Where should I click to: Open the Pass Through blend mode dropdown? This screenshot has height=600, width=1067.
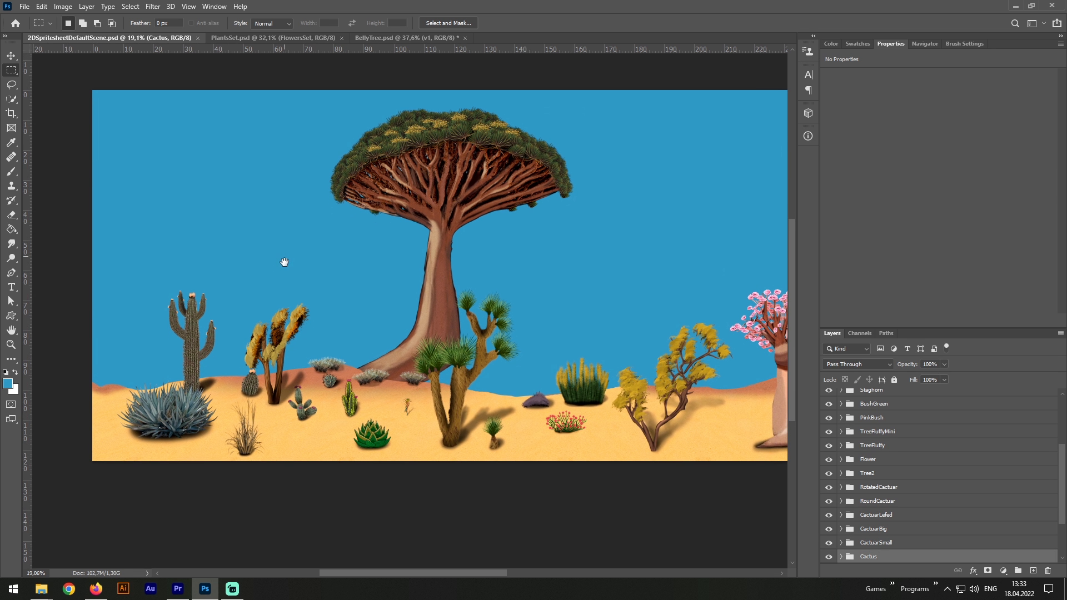click(x=857, y=364)
